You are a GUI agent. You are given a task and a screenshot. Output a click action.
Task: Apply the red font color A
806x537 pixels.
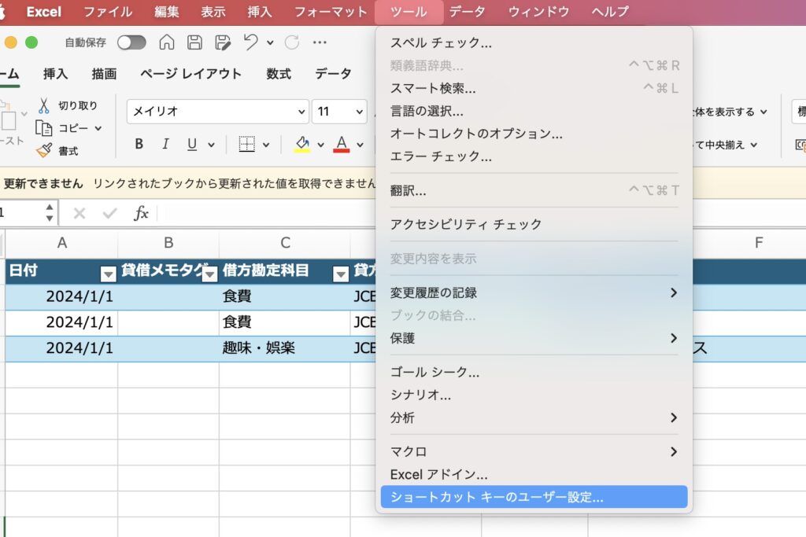pyautogui.click(x=342, y=144)
